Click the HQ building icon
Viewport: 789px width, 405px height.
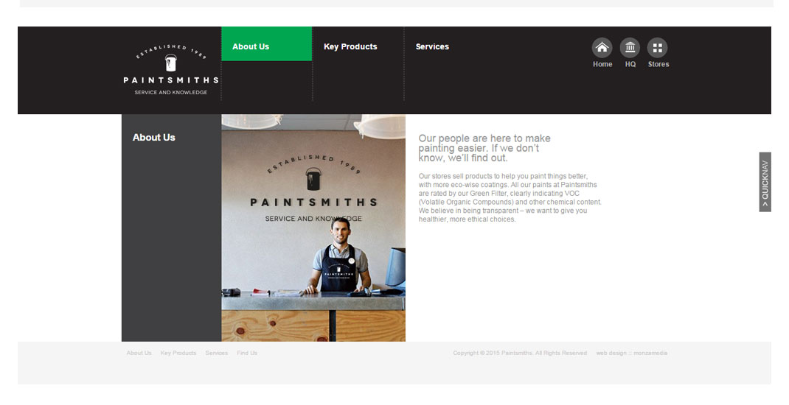coord(630,48)
